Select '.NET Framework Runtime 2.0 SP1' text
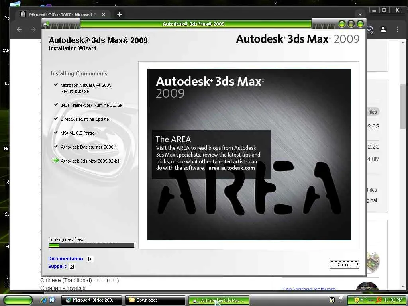408x306 pixels. [92, 105]
